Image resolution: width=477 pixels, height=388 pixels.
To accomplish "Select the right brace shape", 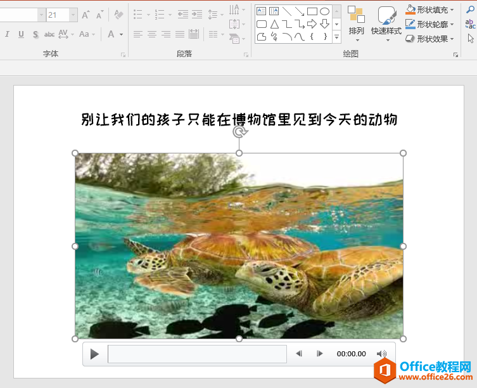I will coord(325,37).
